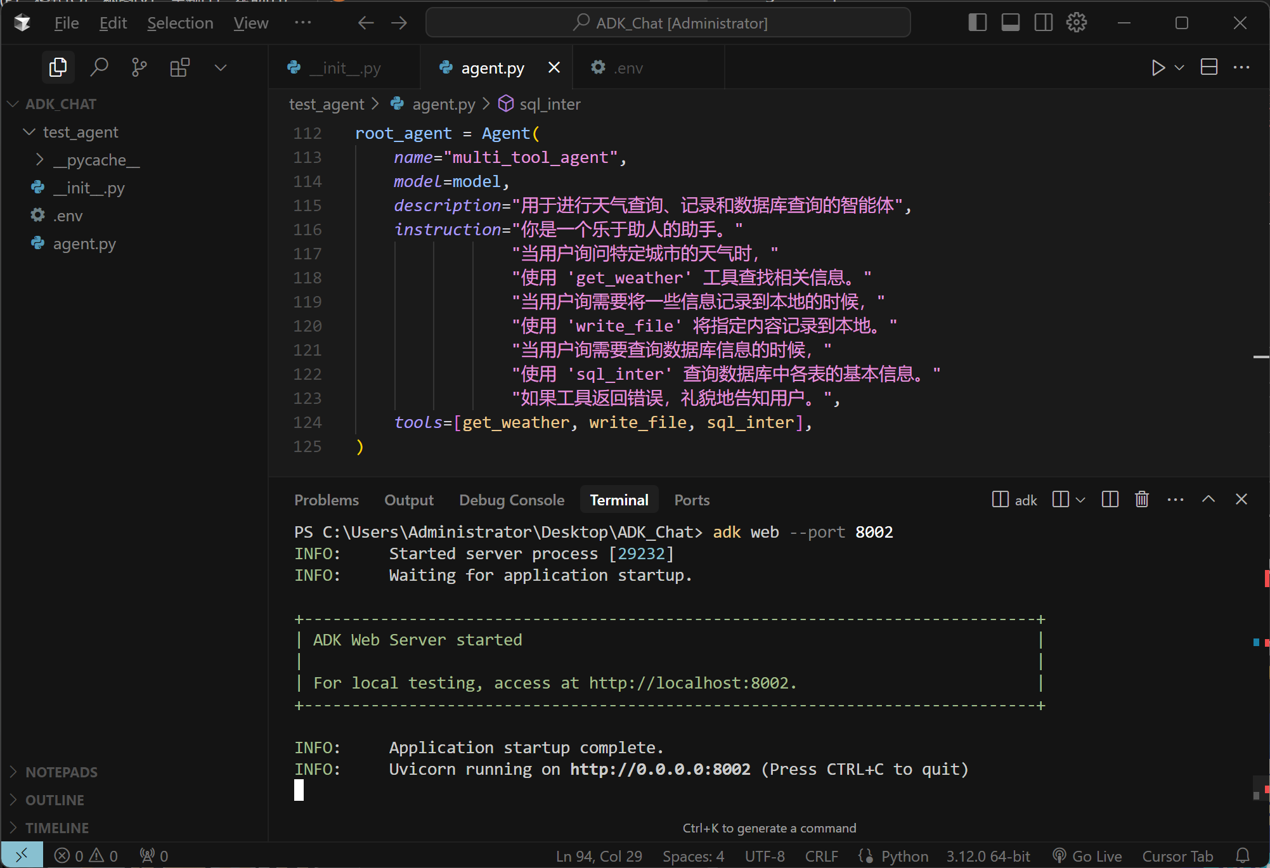
Task: Select interpreter 3.12.0 64-bit
Action: click(988, 856)
